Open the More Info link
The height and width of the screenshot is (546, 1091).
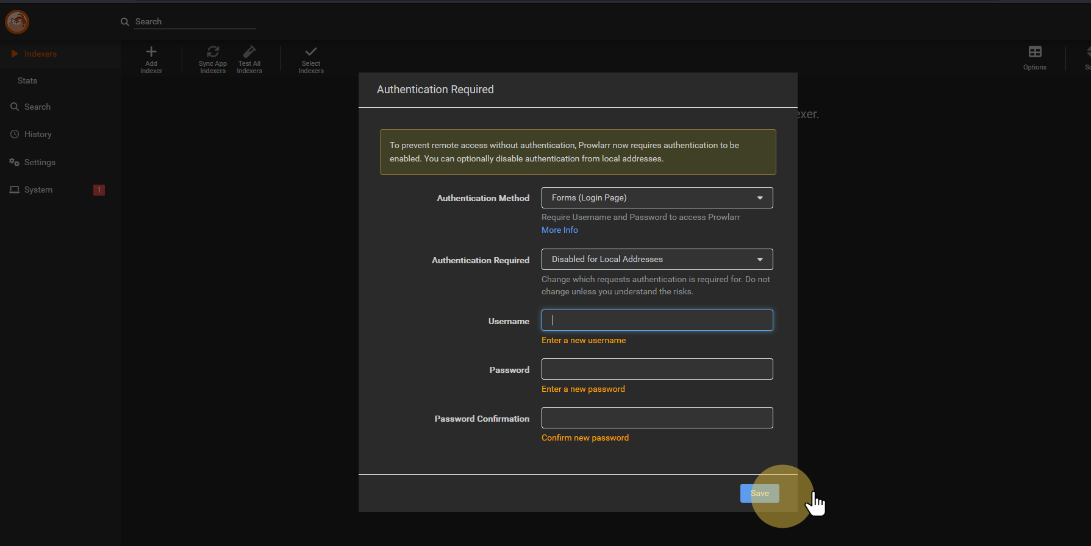click(560, 230)
